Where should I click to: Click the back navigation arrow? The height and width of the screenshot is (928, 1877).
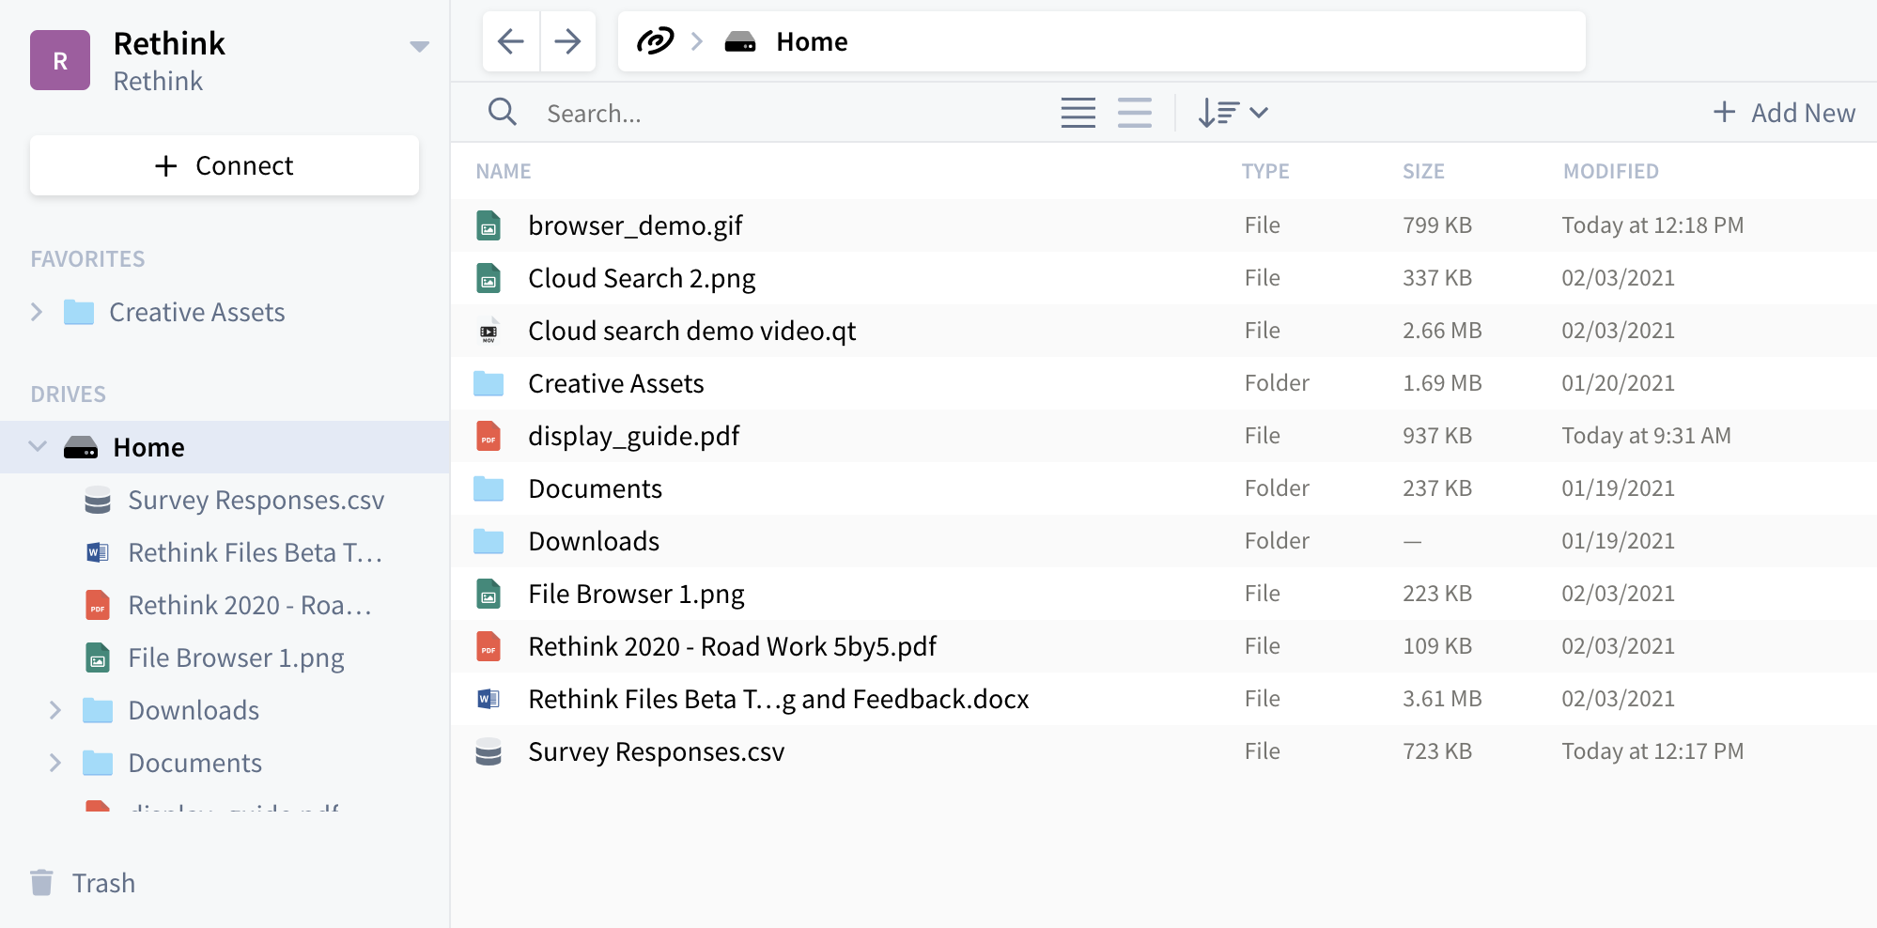click(x=511, y=41)
